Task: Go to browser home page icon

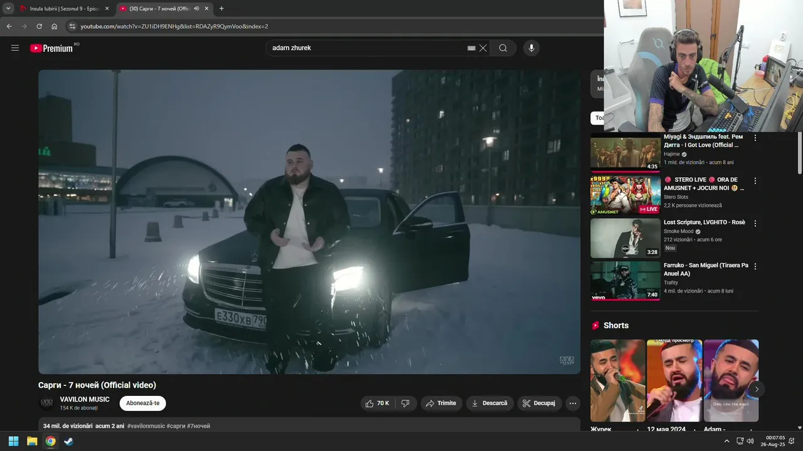Action: (54, 26)
